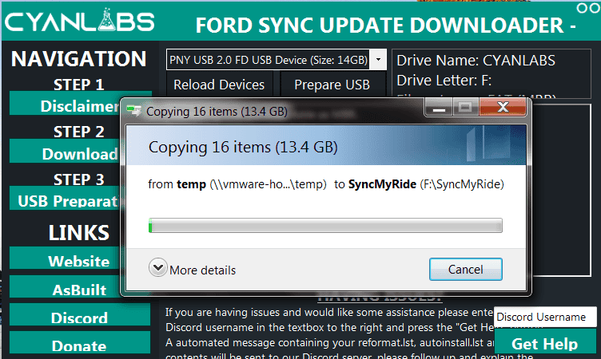Open USB Preparation step

click(66, 198)
